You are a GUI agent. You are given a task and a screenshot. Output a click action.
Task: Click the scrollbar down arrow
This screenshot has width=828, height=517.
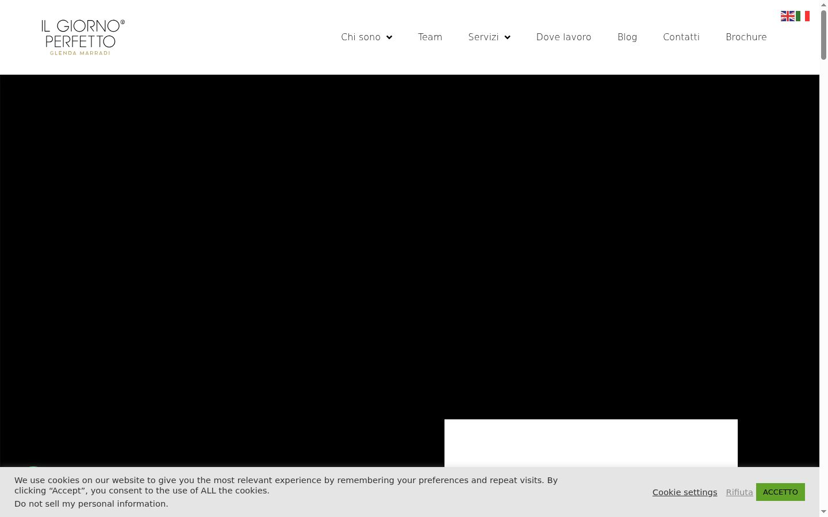click(x=823, y=512)
